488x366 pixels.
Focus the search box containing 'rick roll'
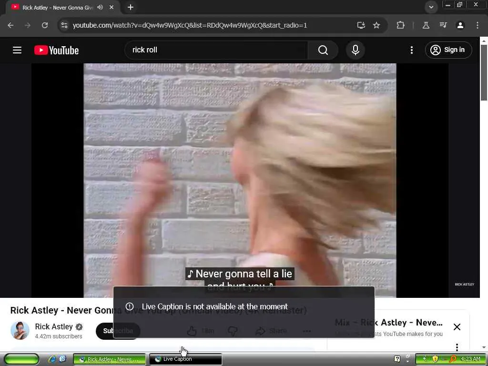pos(216,50)
